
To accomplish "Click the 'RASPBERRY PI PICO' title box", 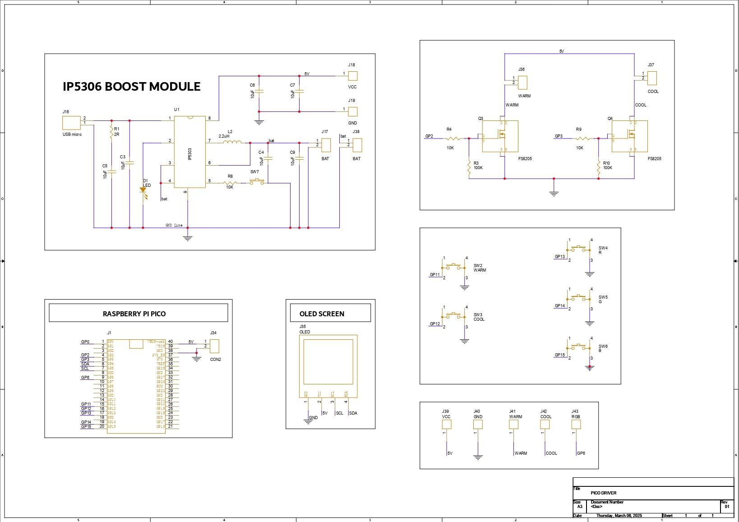I will click(x=138, y=313).
